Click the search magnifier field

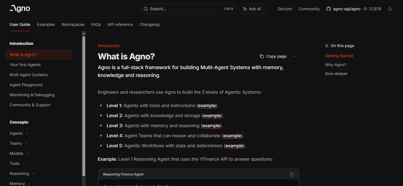coord(188,9)
